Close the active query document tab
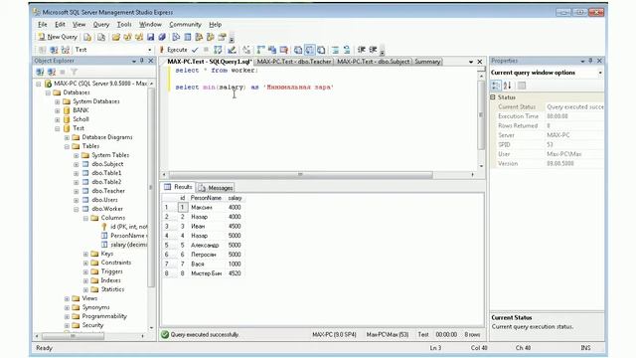This screenshot has height=358, width=636. point(480,62)
